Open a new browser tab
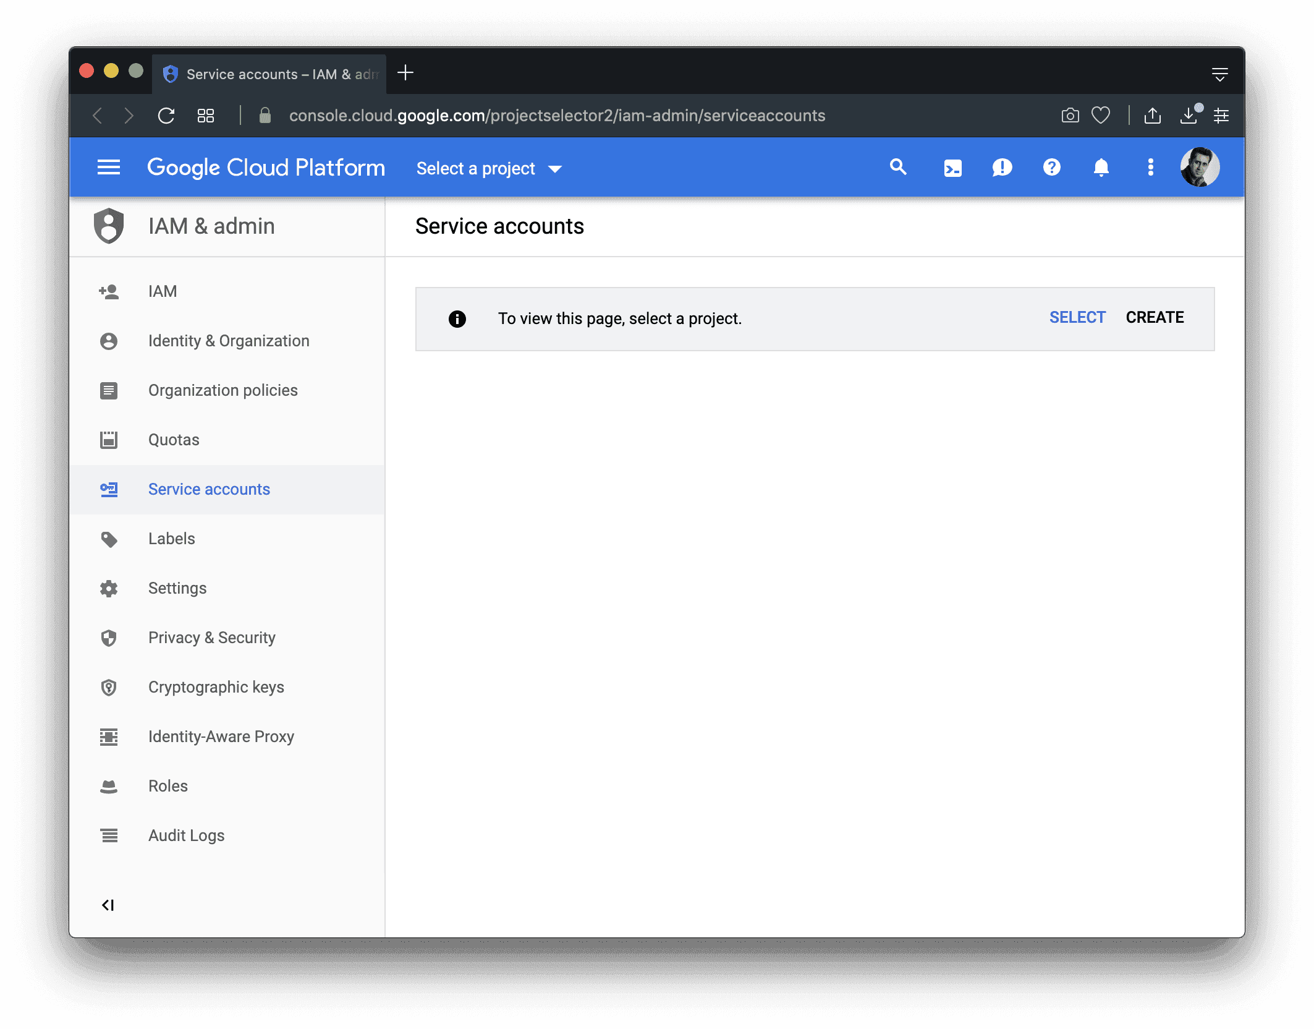Image resolution: width=1314 pixels, height=1029 pixels. coord(405,73)
